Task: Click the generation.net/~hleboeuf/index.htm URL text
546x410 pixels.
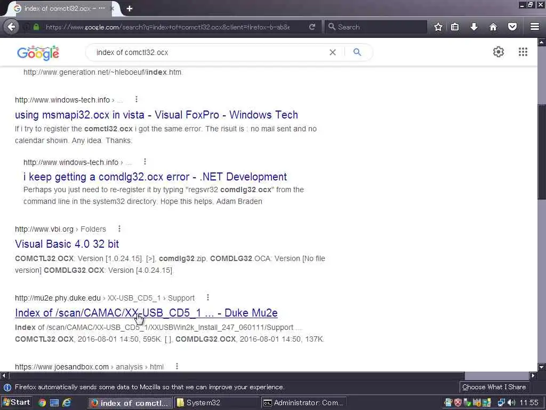Action: pos(102,72)
